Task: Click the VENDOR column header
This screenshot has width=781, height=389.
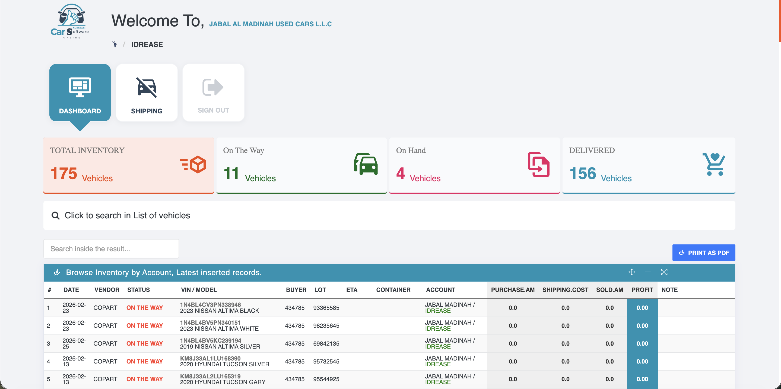Action: [107, 290]
